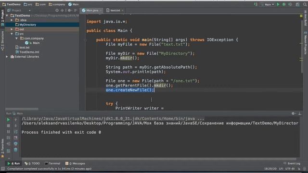Stop the process in the Run panel
Image resolution: width=308 pixels, height=173 pixels.
pos(9,125)
